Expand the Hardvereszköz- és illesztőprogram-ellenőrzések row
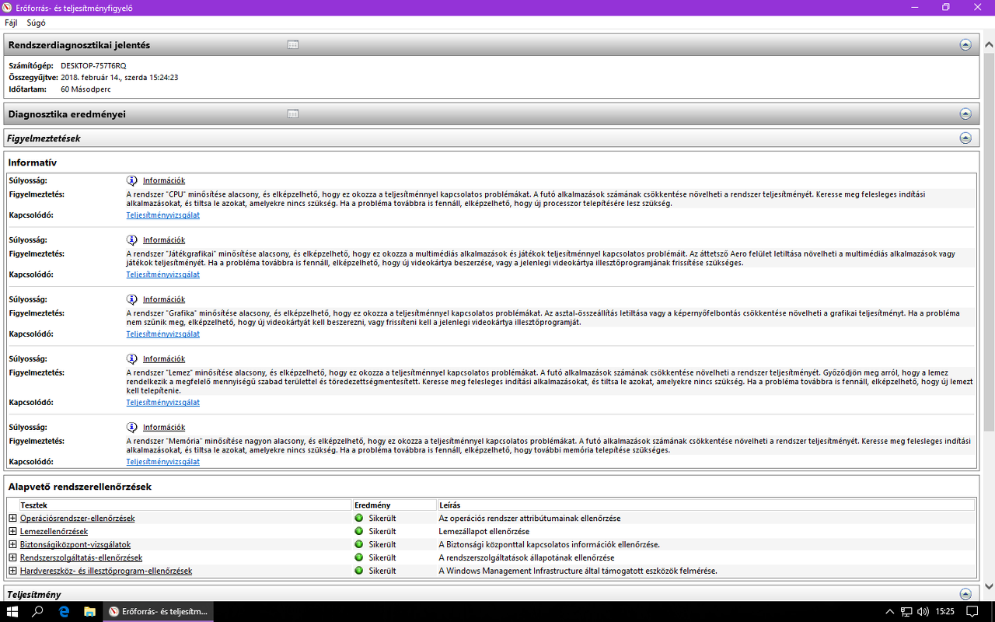This screenshot has height=622, width=995. pos(12,571)
